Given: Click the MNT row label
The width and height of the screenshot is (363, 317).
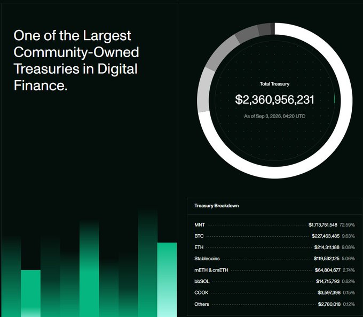Looking at the screenshot, I should [x=200, y=225].
